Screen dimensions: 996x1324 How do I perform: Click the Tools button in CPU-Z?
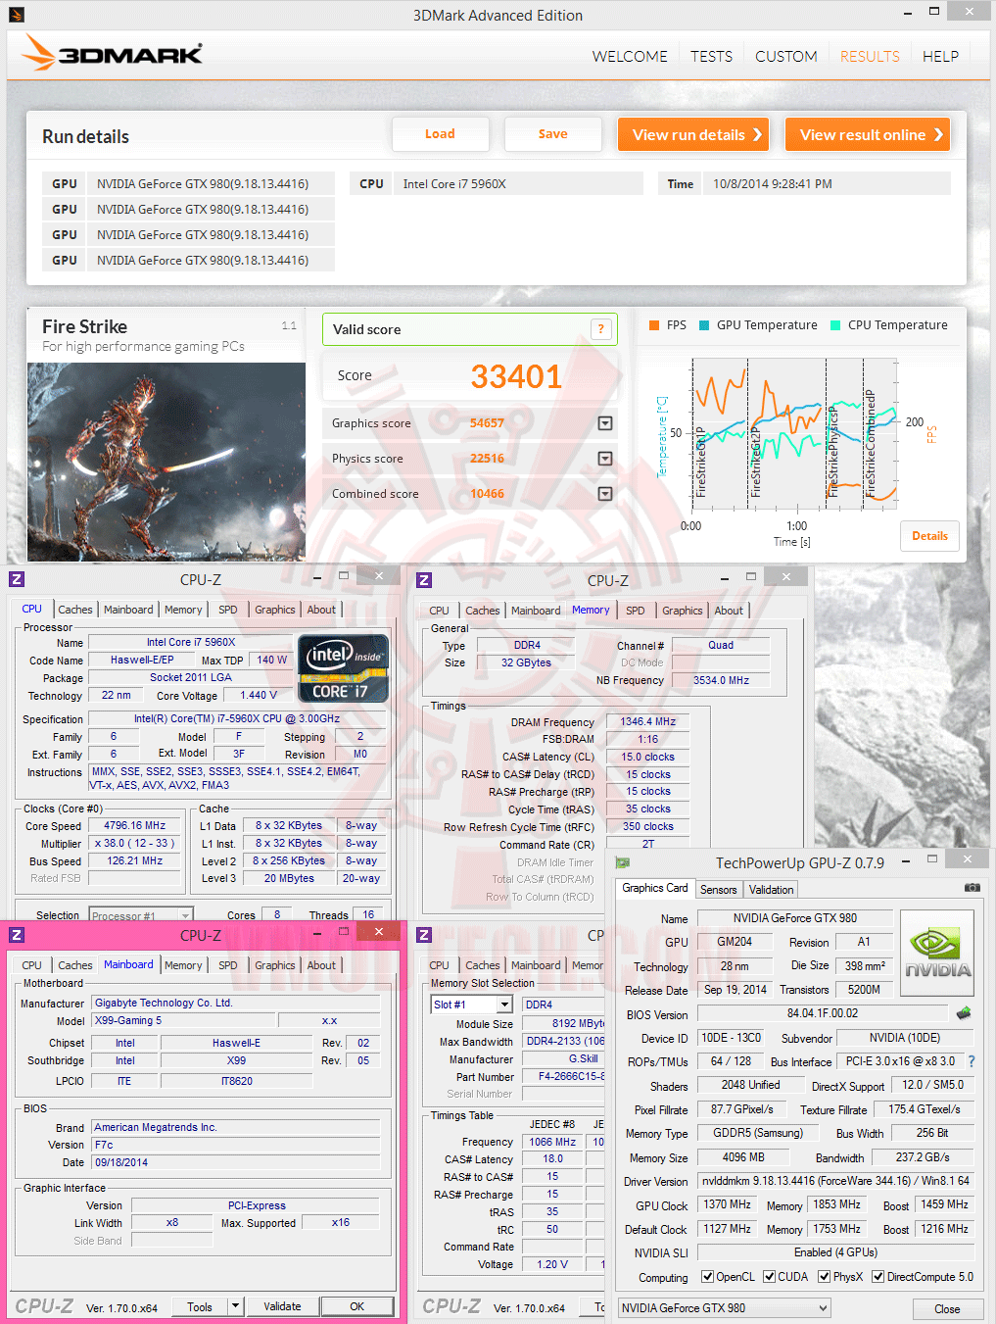(200, 1306)
